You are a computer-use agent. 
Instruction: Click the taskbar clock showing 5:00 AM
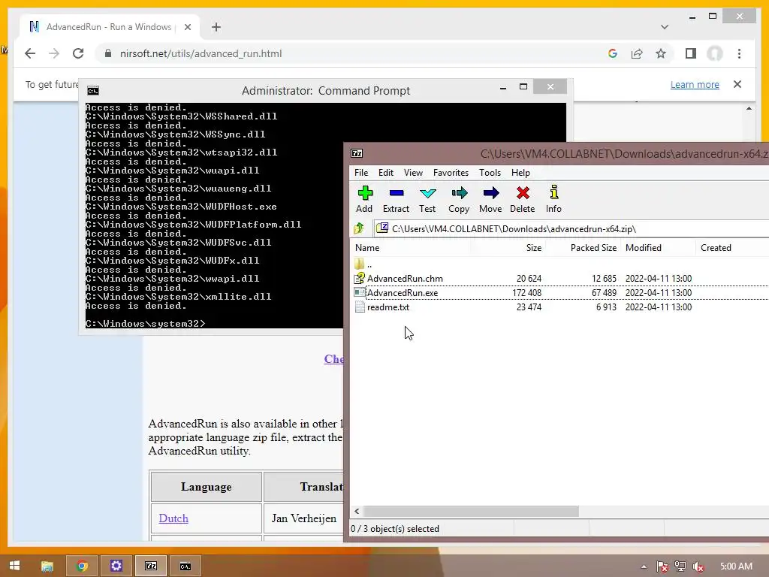click(736, 566)
